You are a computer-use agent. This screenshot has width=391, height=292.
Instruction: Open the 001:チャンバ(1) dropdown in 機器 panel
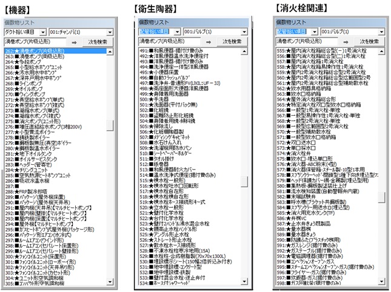[x=110, y=32]
